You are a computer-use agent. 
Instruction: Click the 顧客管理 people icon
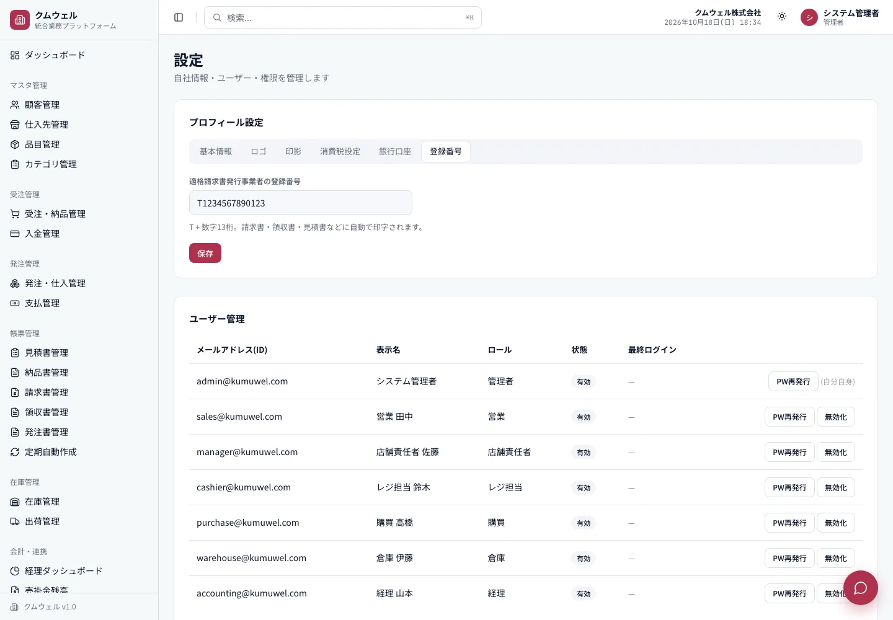[x=15, y=105]
